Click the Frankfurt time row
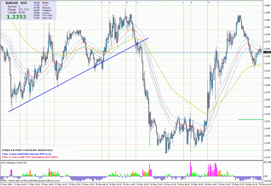Viewport: 271px width, 186px height. coord(42,10)
